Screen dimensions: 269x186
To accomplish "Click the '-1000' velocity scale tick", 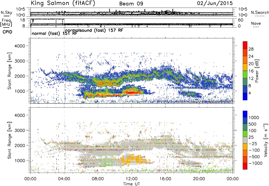I will click(x=255, y=163).
